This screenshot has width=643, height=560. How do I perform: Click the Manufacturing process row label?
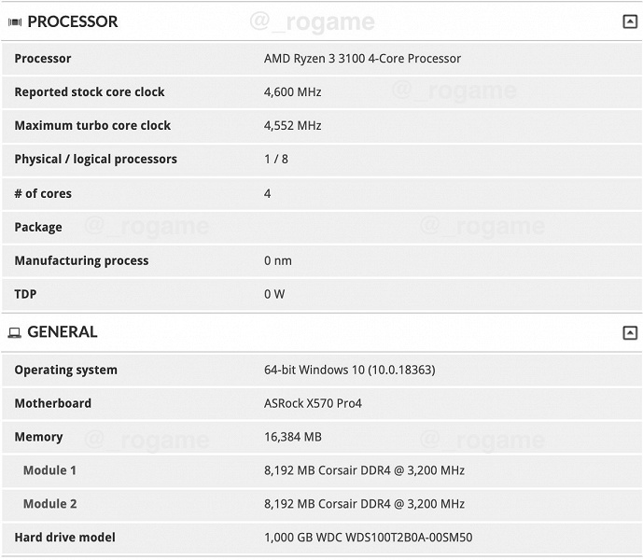(81, 261)
